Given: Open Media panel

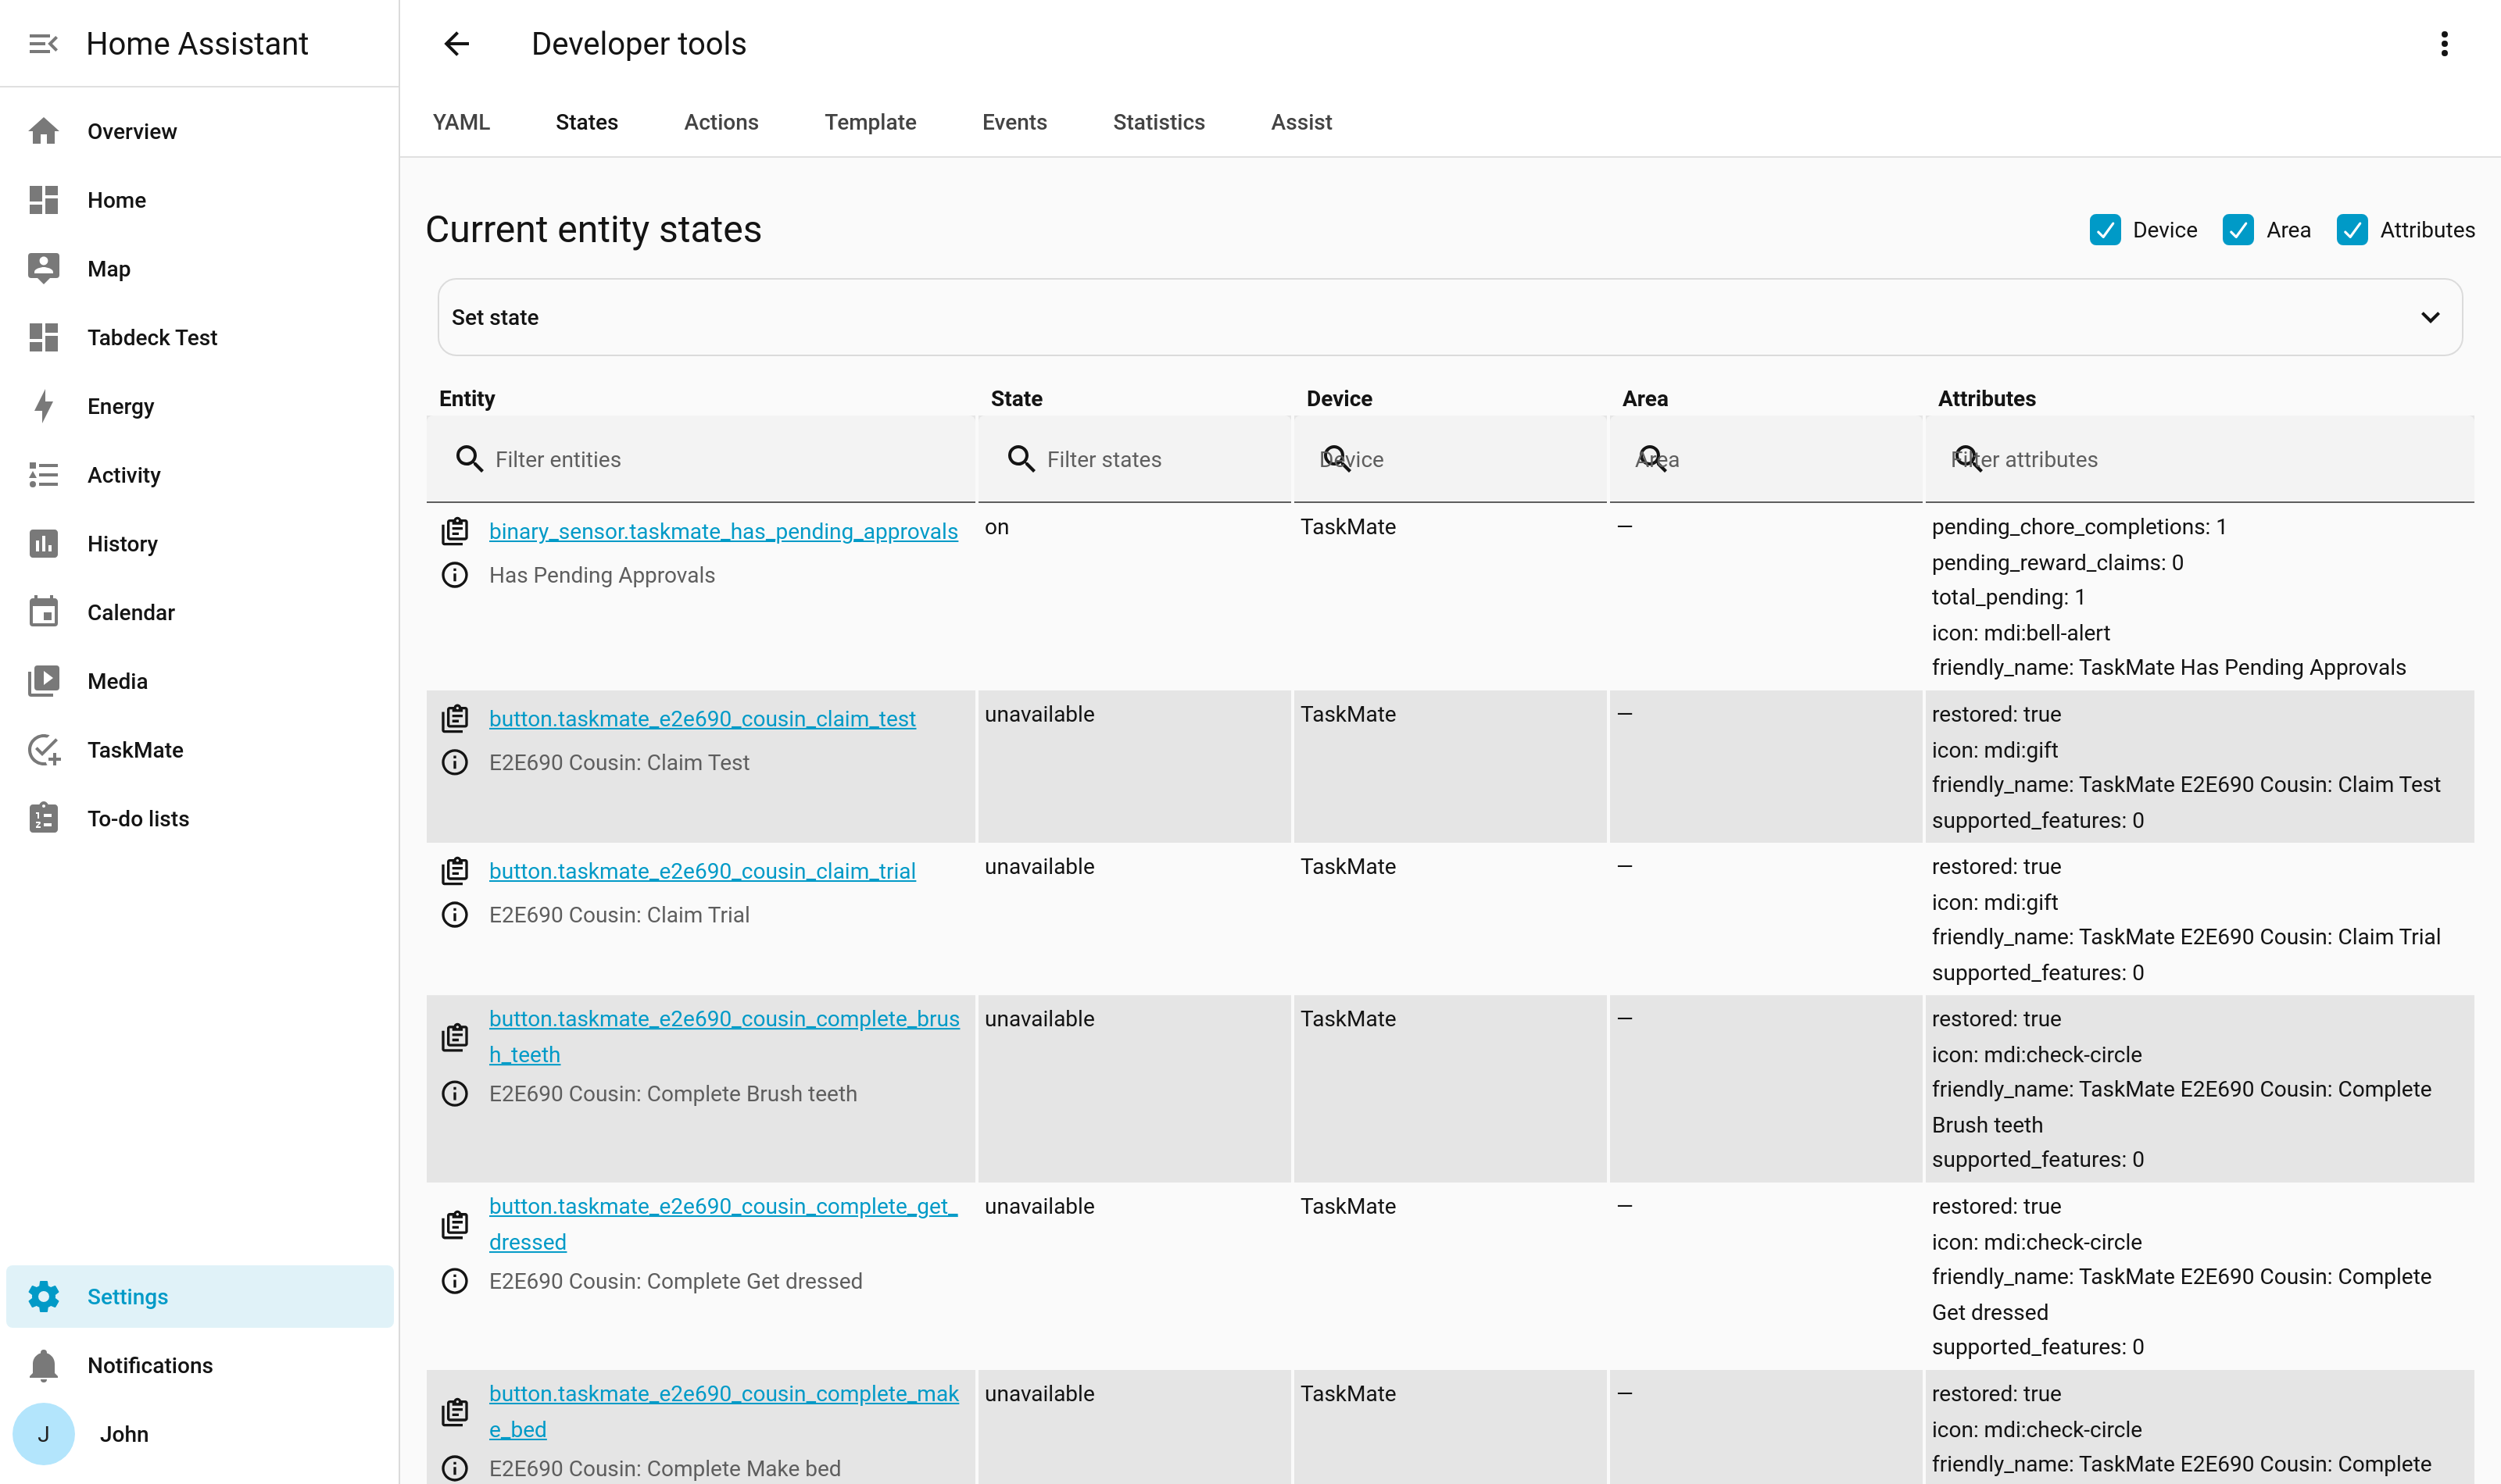Looking at the screenshot, I should 199,681.
